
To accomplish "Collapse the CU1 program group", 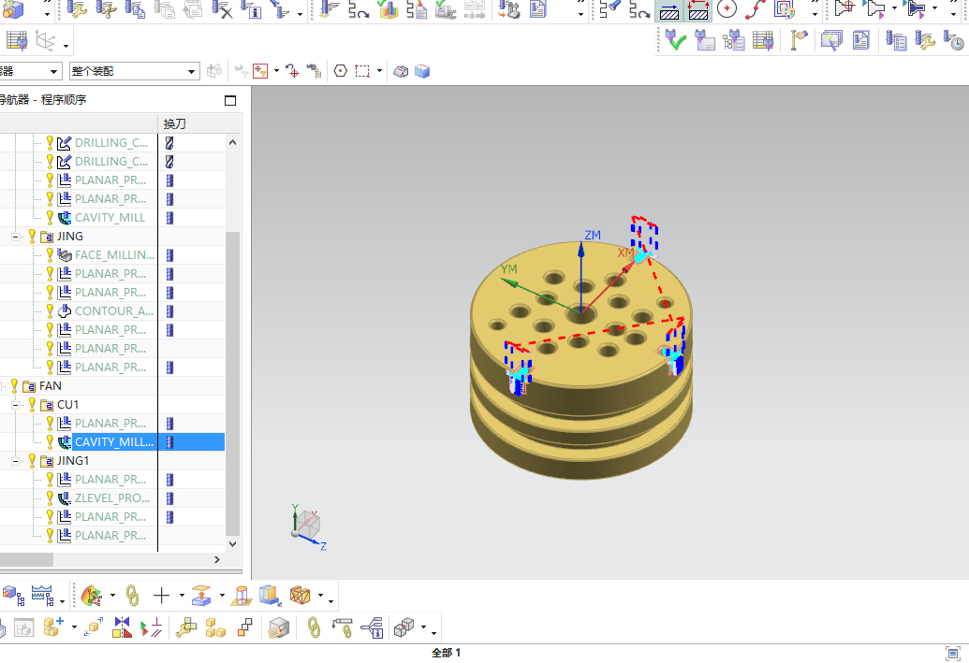I will [16, 405].
